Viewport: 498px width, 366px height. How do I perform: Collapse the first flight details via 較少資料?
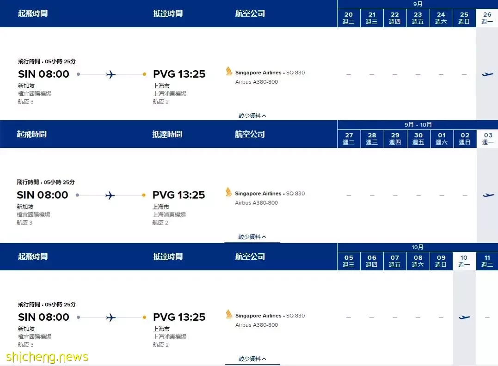click(252, 116)
